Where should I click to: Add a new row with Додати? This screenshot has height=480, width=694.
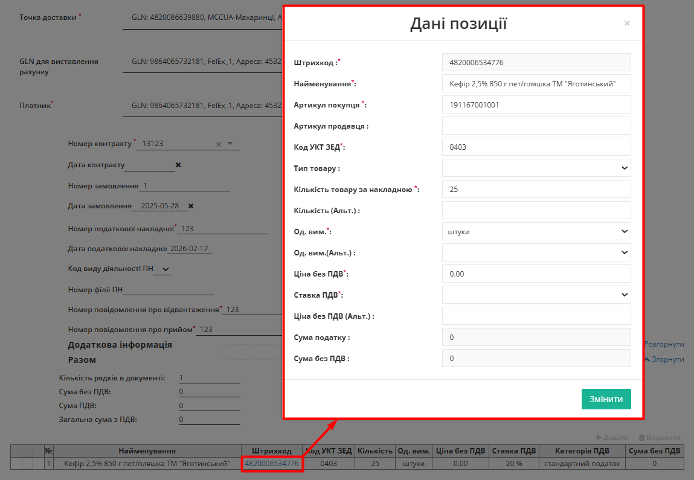tap(612, 438)
